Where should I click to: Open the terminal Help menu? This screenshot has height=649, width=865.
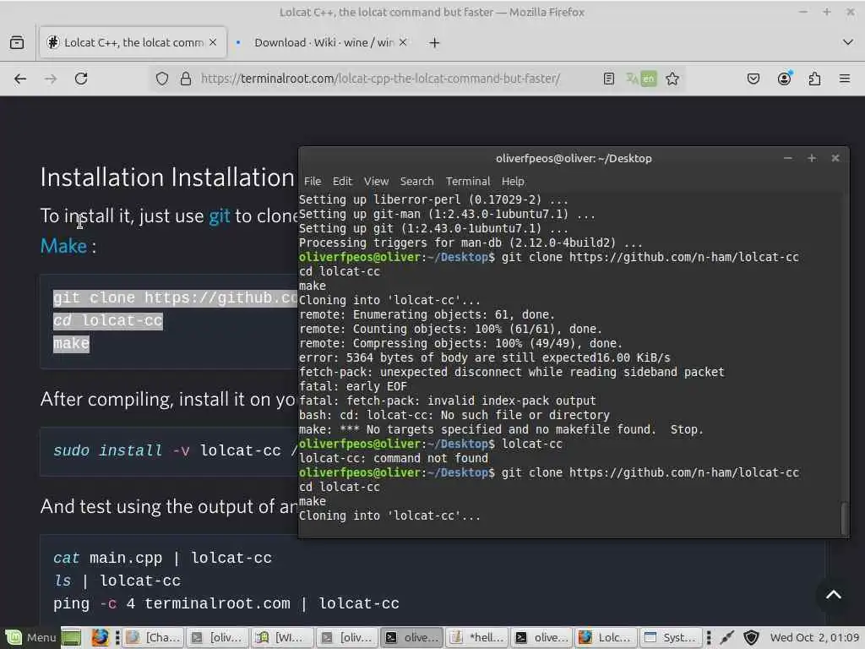pyautogui.click(x=513, y=181)
